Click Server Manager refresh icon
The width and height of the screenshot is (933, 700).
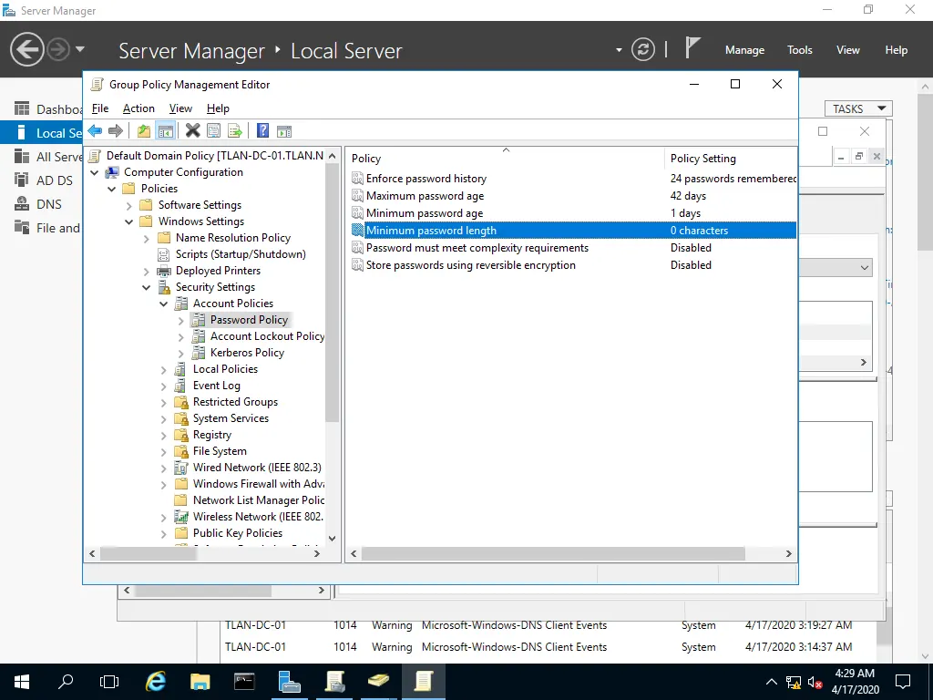pos(643,49)
